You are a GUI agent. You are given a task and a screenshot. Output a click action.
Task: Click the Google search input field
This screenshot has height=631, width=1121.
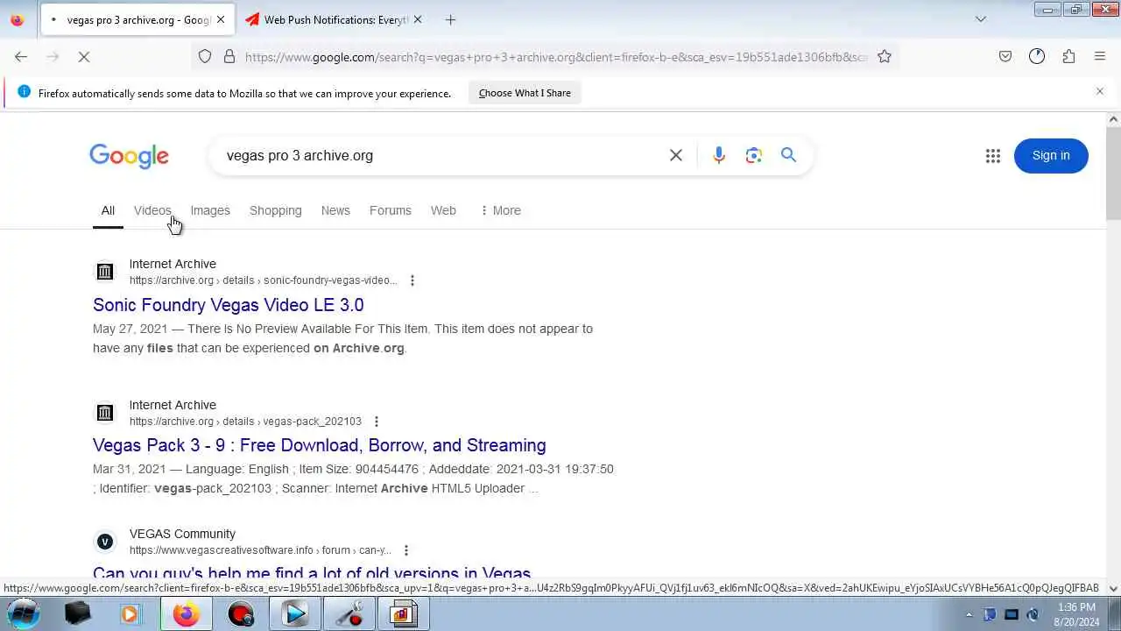(x=438, y=155)
